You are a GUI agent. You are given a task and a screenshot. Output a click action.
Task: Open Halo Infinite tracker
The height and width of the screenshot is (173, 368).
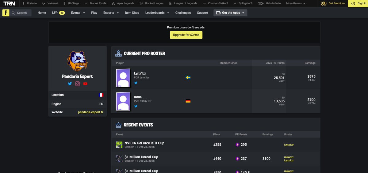[269, 3]
